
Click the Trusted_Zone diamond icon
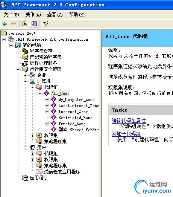pyautogui.click(x=53, y=124)
